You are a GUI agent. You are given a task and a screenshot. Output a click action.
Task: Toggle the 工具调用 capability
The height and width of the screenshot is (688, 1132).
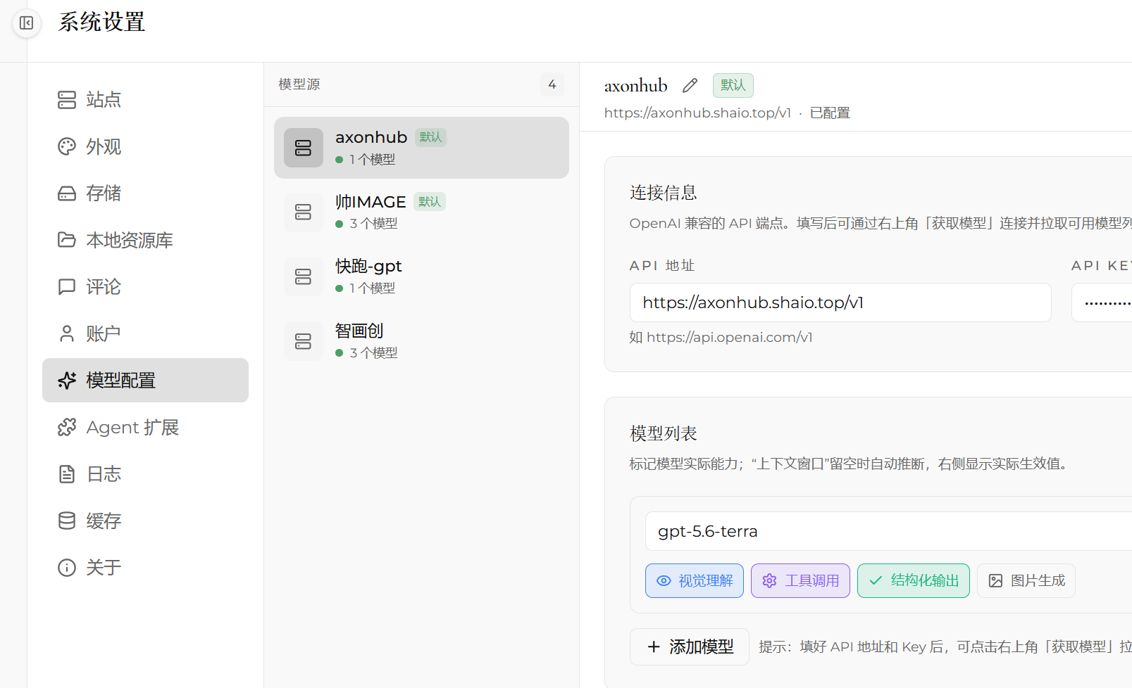coord(800,580)
